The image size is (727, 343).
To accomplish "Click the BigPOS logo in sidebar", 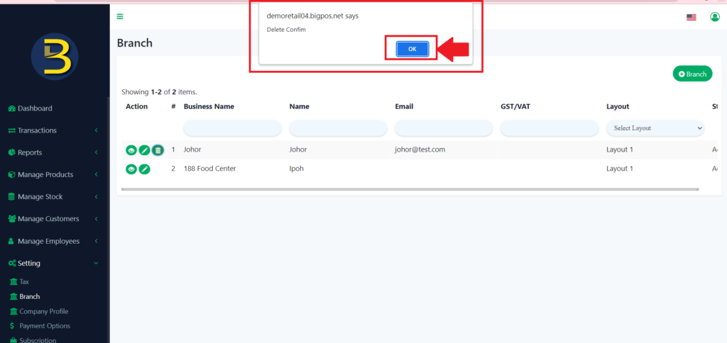I will [x=55, y=56].
